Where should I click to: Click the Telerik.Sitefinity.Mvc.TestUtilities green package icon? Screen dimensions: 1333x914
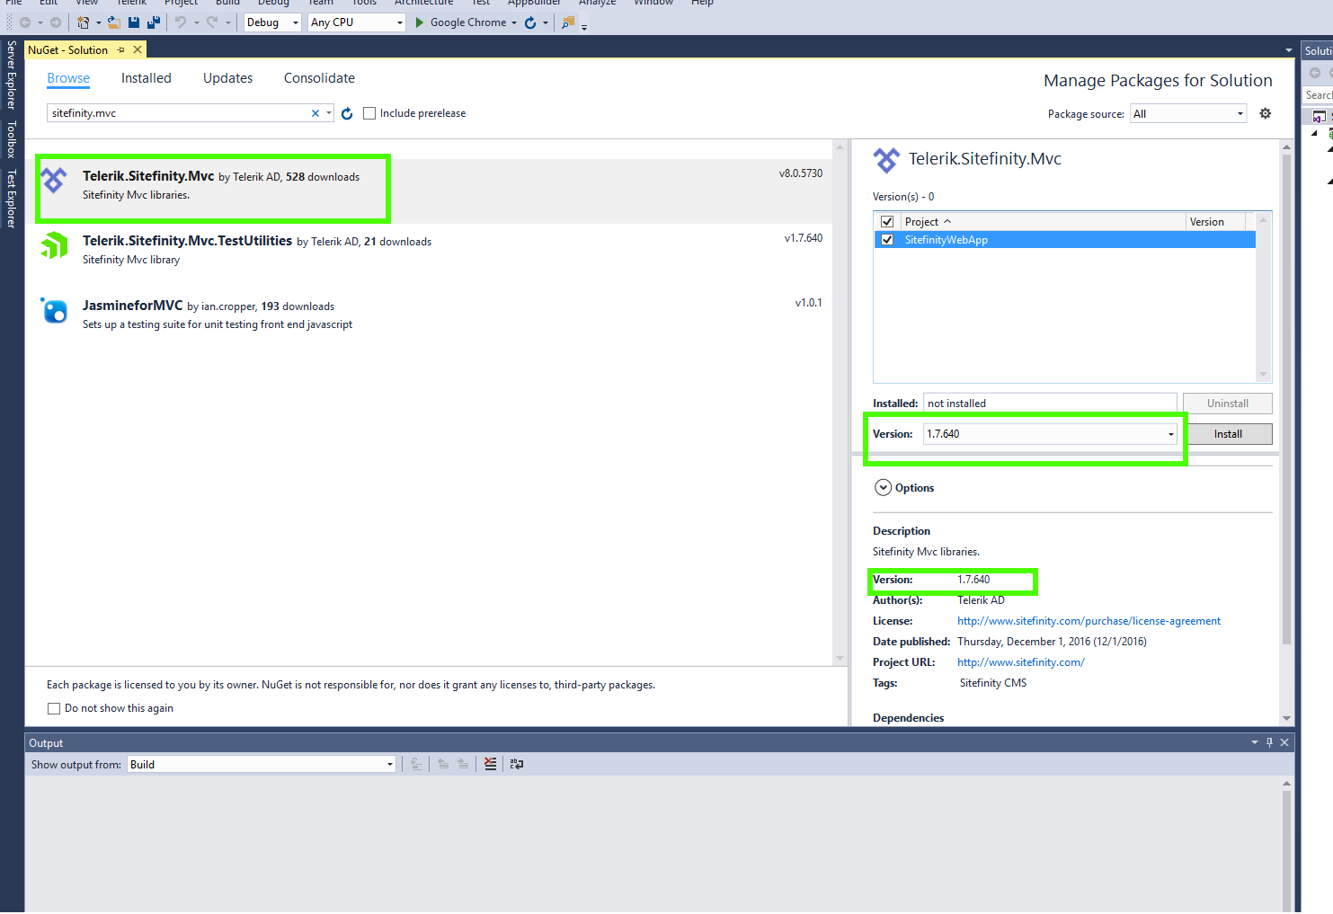54,245
